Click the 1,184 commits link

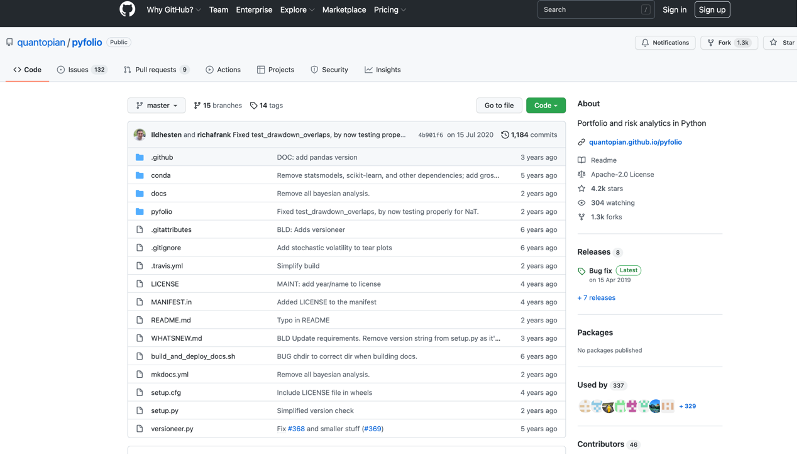coord(529,135)
